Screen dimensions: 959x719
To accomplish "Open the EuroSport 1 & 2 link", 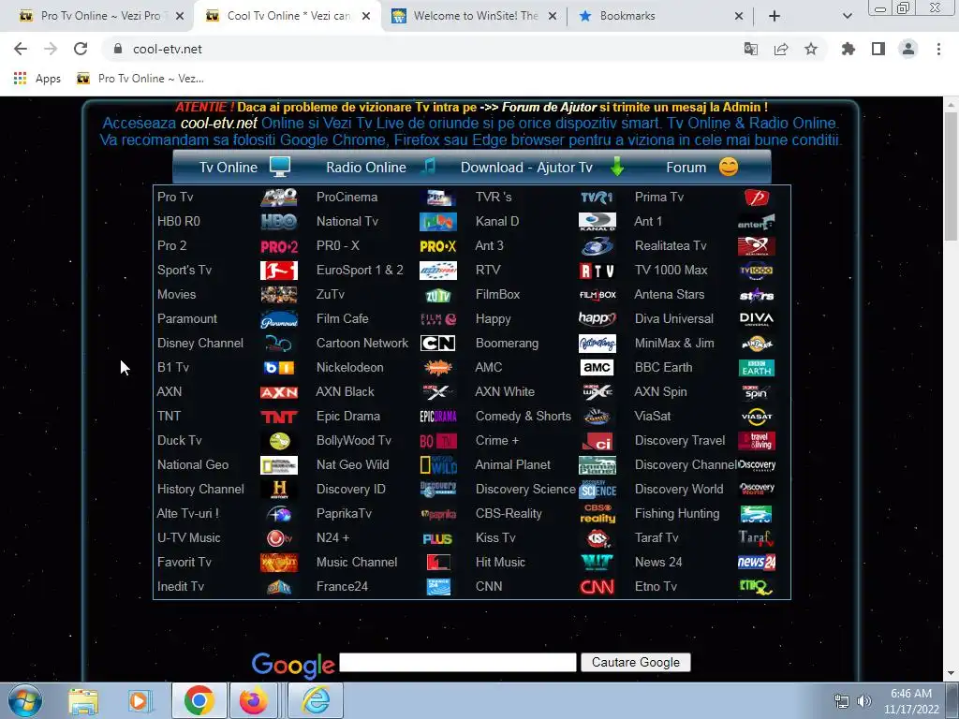I will 360,271.
